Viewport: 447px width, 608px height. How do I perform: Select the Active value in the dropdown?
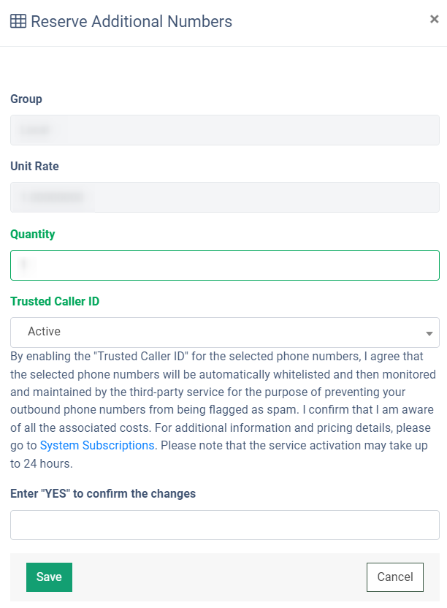[45, 332]
